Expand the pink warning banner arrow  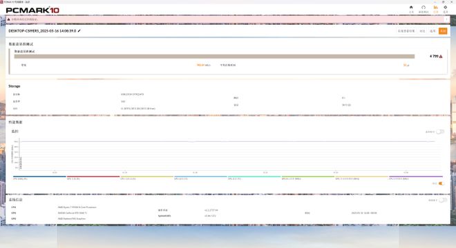(447, 19)
